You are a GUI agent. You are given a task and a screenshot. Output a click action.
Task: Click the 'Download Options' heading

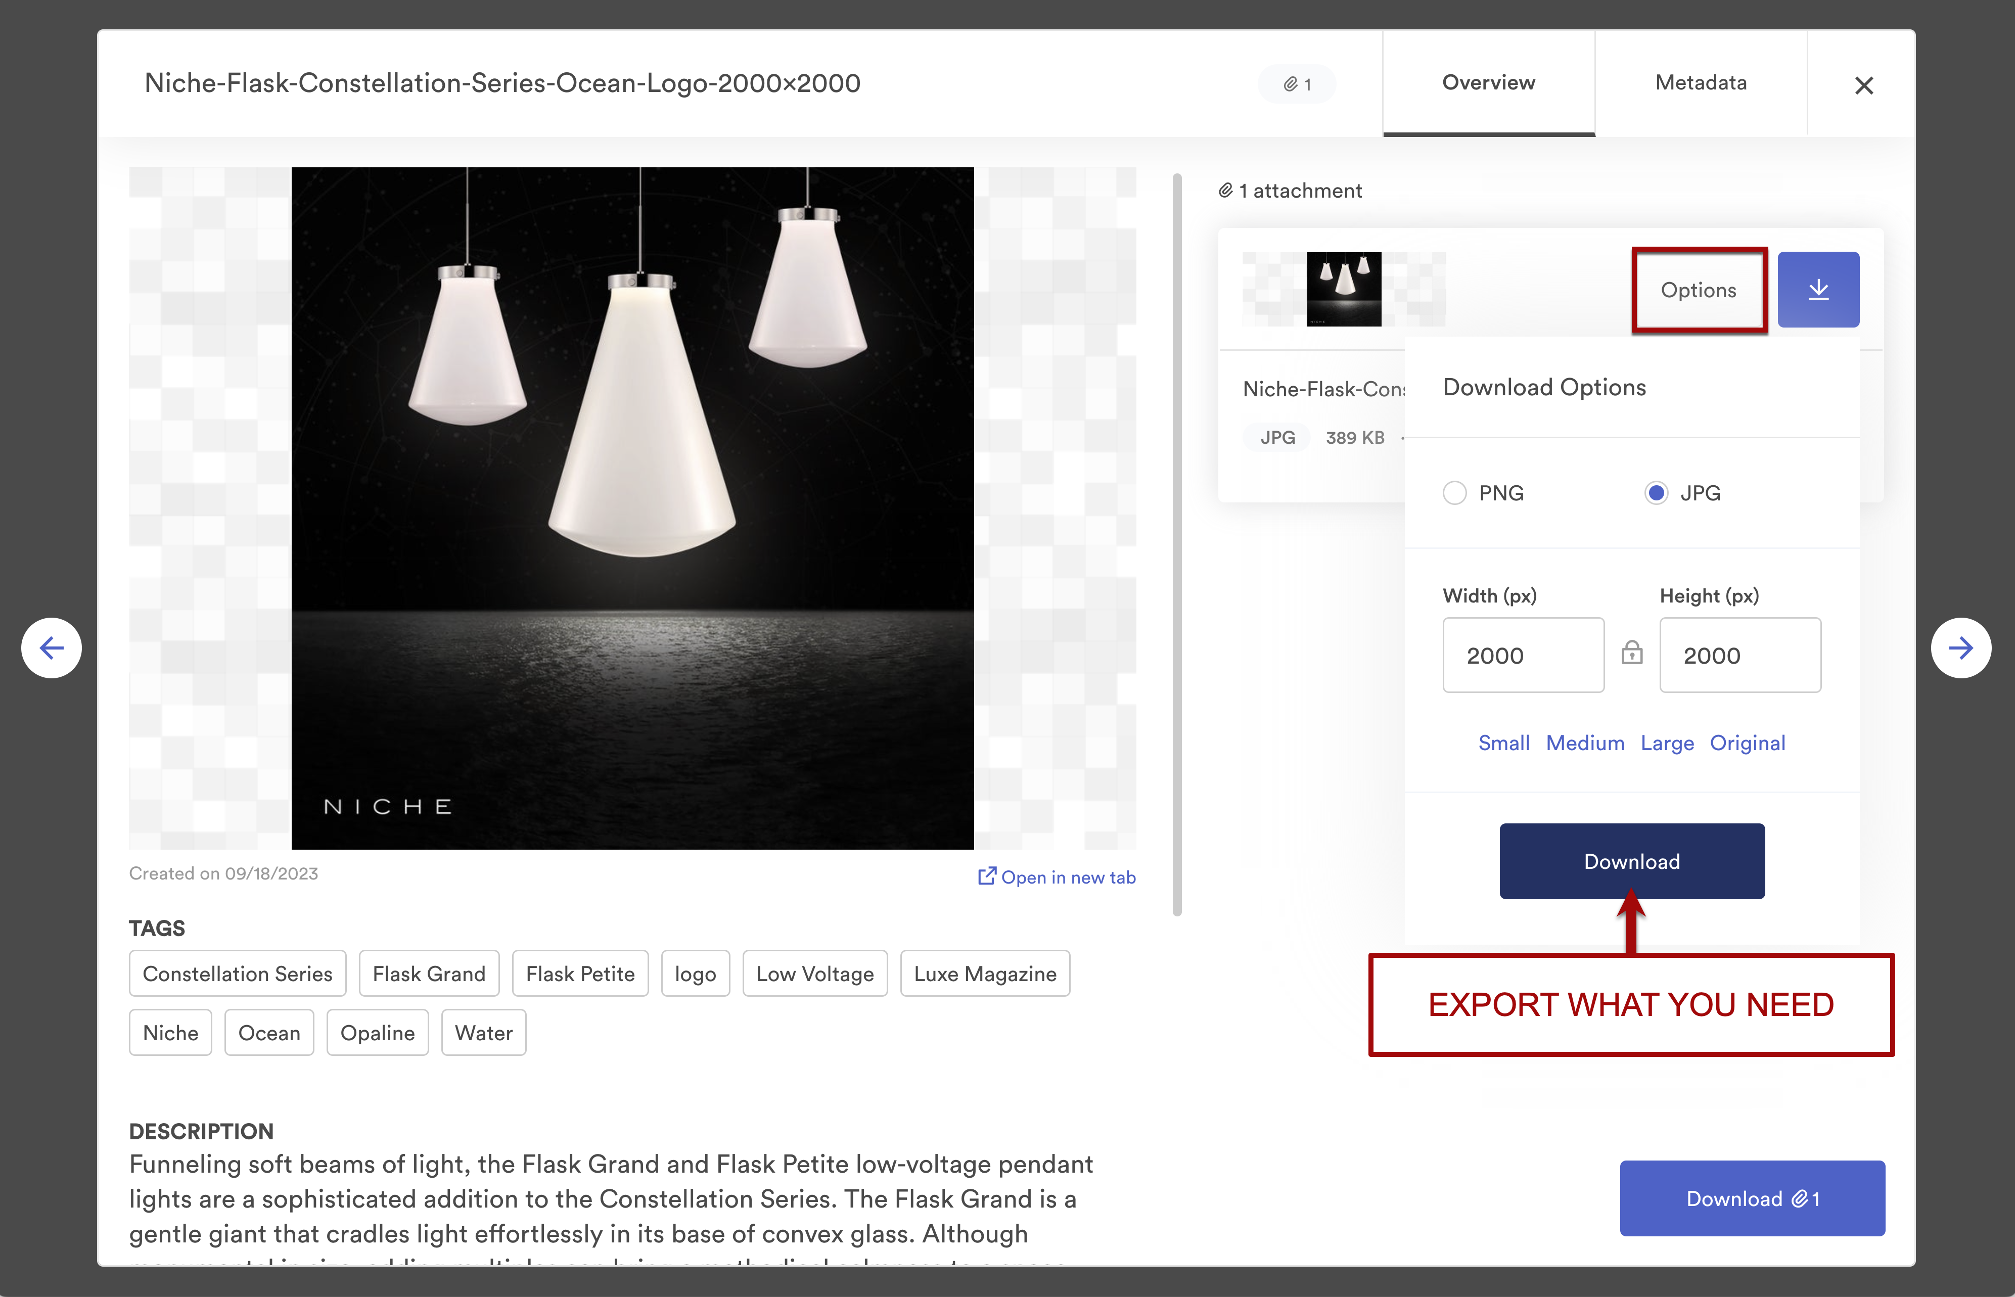click(1544, 387)
